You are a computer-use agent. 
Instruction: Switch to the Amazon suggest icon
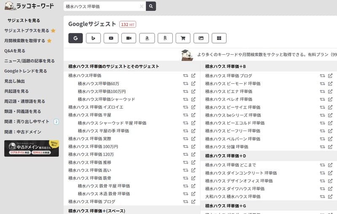pos(147,38)
